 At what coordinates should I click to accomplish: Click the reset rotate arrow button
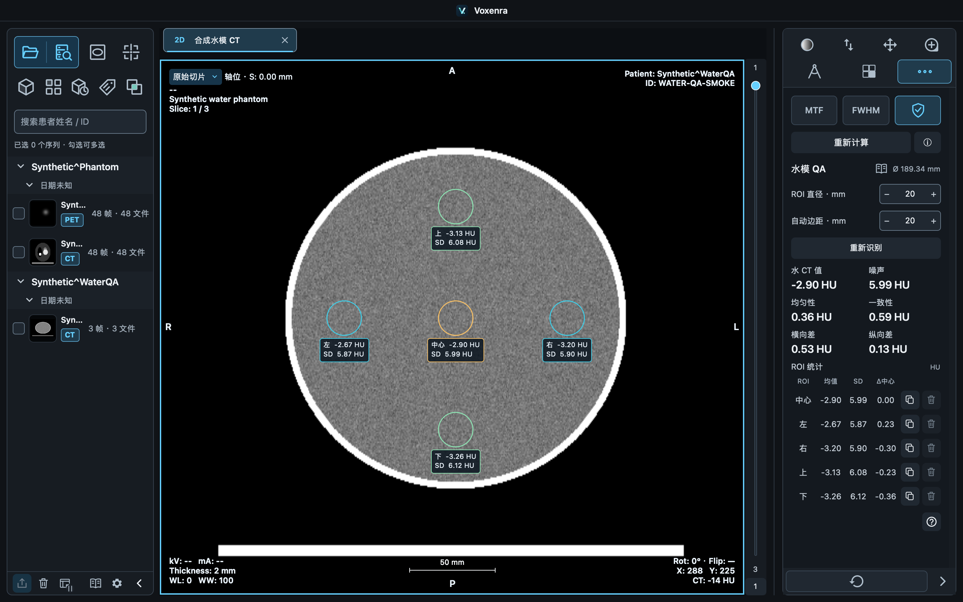[x=856, y=581]
